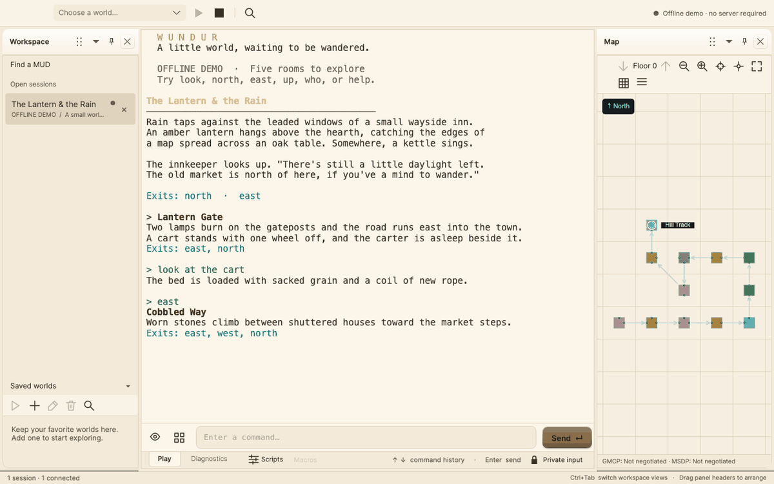Click the 'Floor 0' label

[x=645, y=66]
